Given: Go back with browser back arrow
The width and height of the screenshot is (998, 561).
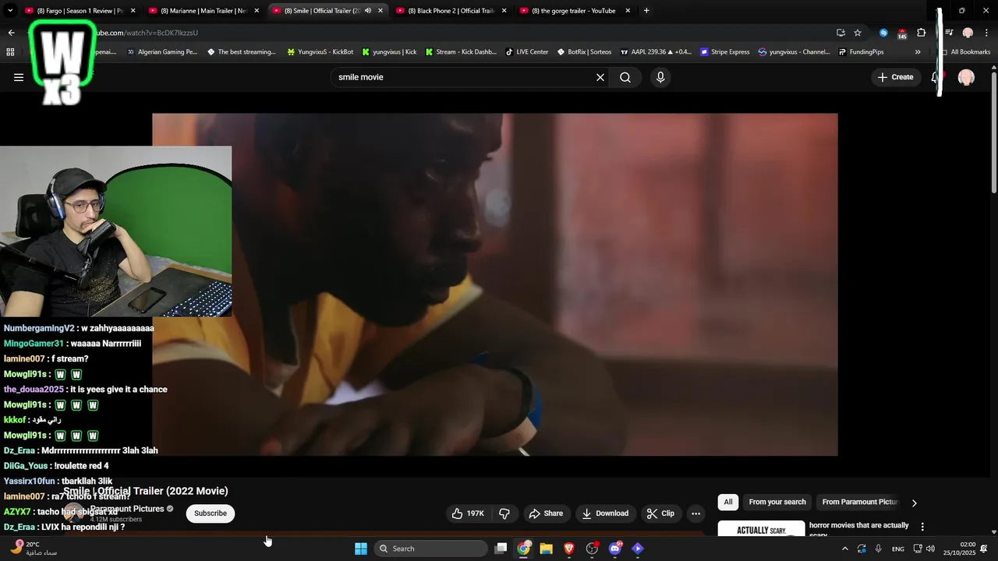Looking at the screenshot, I should (x=11, y=33).
